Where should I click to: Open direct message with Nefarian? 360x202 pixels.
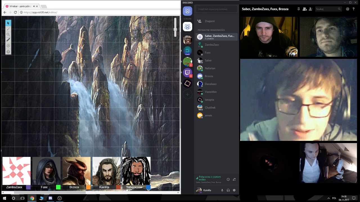coord(217,68)
